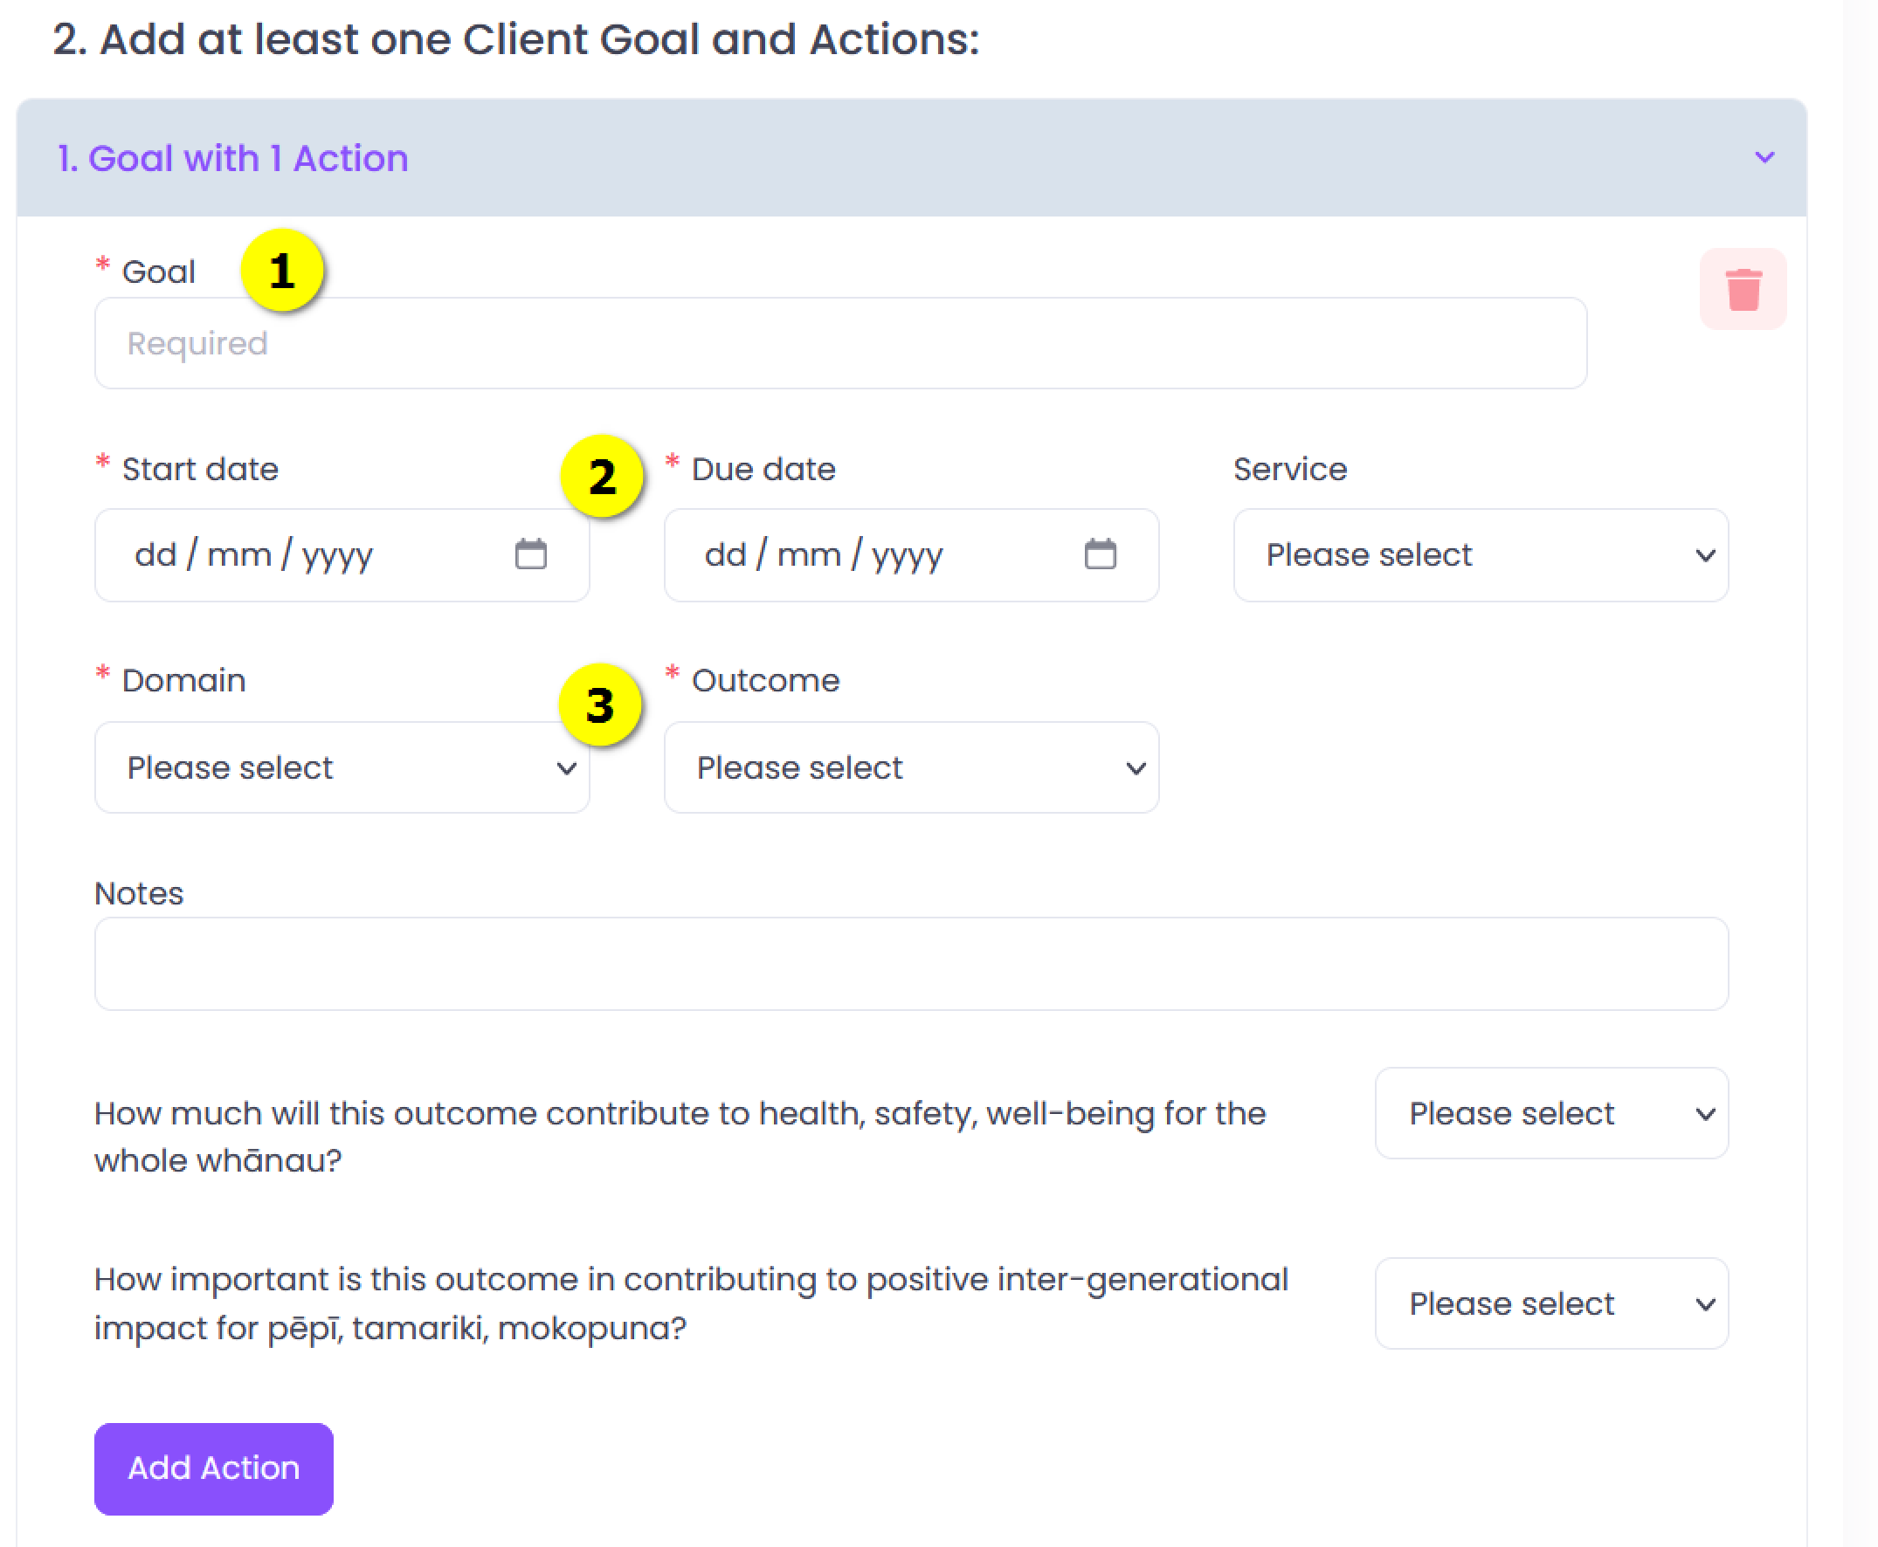Viewport: 1878px width, 1547px height.
Task: Open the Due date calendar picker
Action: (x=1100, y=553)
